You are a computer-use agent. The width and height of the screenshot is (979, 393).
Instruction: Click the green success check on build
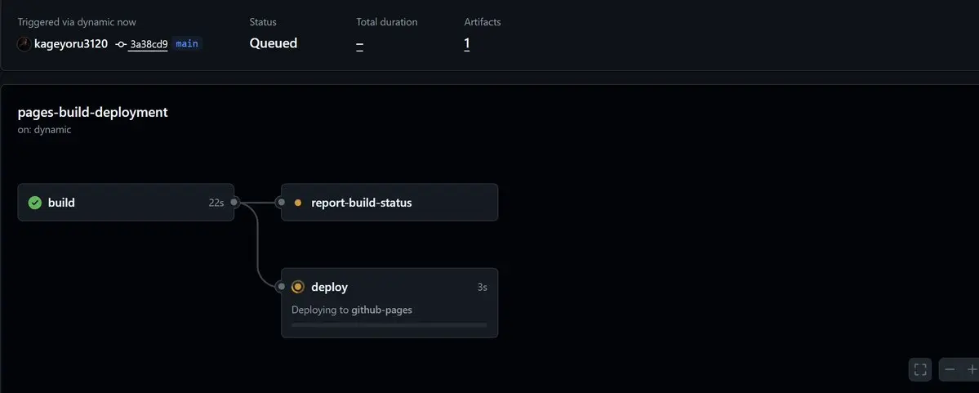coord(35,203)
